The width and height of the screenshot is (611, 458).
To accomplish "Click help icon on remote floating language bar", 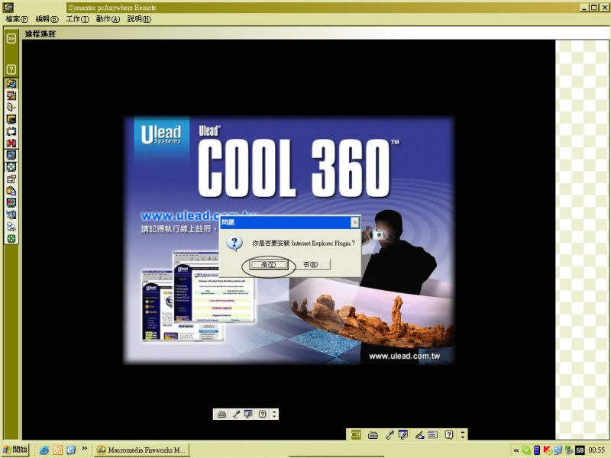I will click(263, 414).
